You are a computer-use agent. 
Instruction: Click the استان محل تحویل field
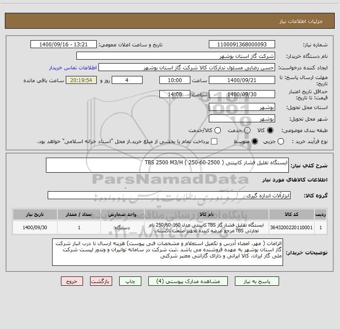tap(242, 107)
